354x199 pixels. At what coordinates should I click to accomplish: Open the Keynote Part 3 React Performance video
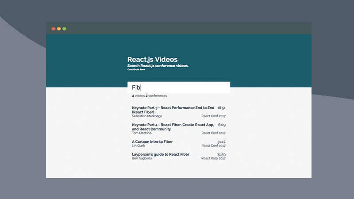tap(173, 110)
